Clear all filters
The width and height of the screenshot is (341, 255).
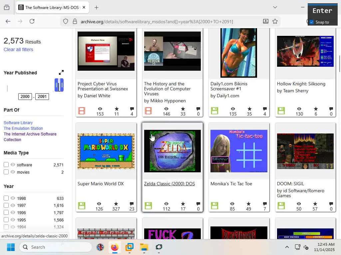(x=19, y=49)
